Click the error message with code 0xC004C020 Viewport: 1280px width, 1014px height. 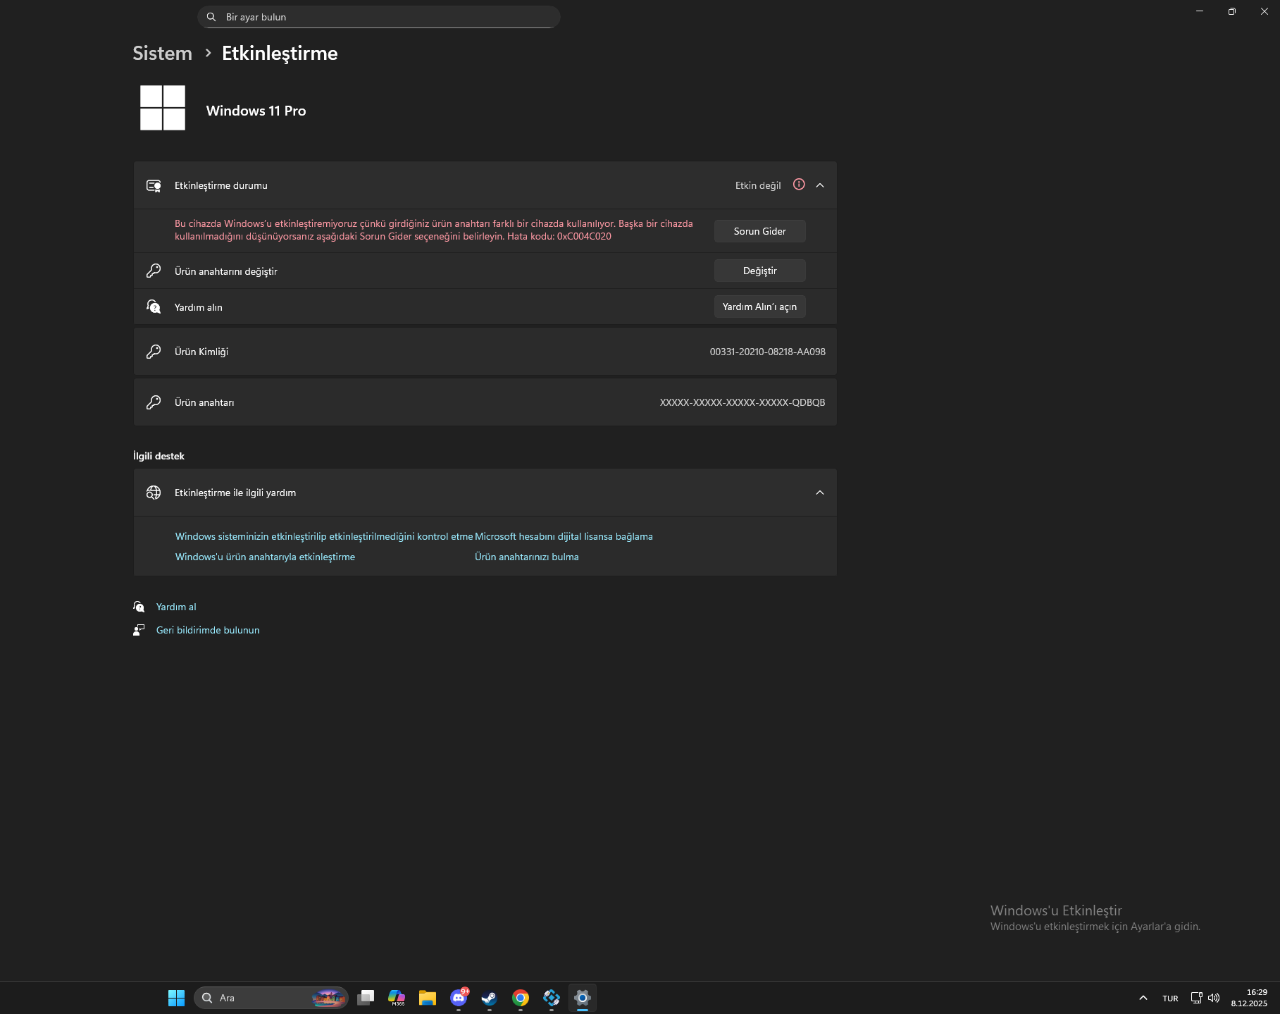point(434,230)
